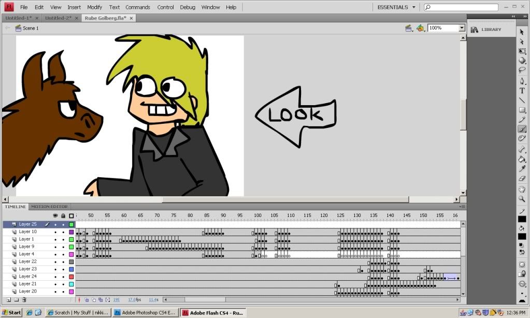Activate the Zoom magnifier tool
This screenshot has height=318, width=530.
[522, 199]
